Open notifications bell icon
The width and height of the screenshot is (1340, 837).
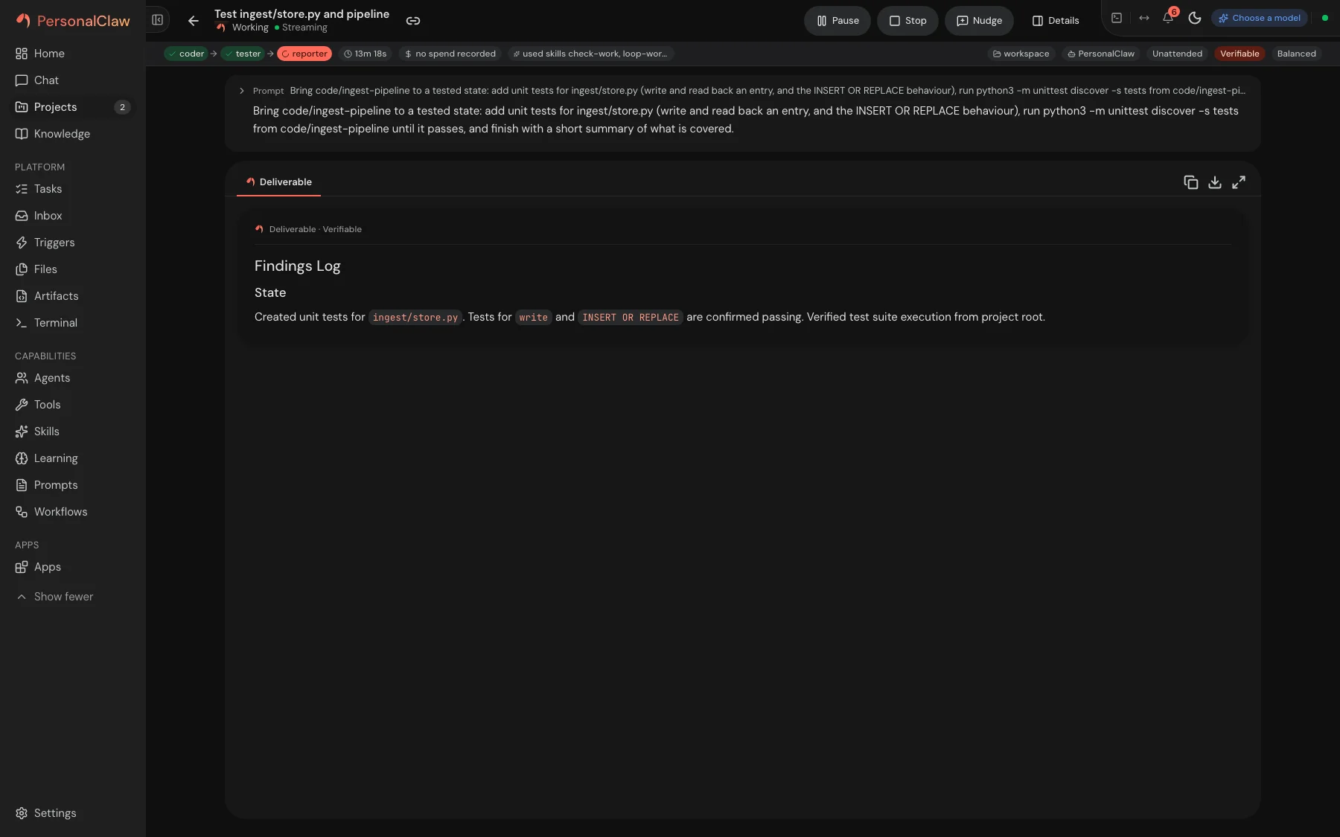(1169, 18)
